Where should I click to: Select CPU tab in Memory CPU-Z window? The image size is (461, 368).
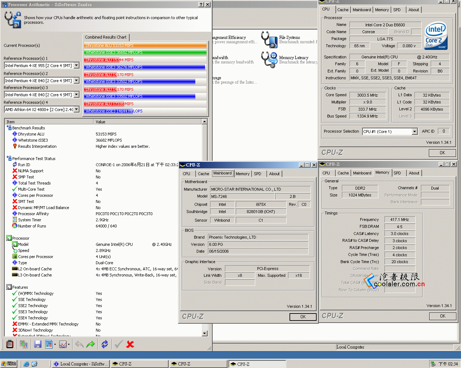point(326,173)
